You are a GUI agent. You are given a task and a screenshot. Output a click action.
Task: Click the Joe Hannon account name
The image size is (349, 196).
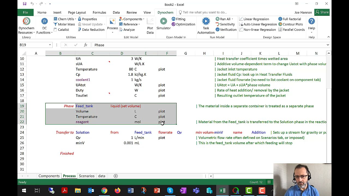[303, 13]
